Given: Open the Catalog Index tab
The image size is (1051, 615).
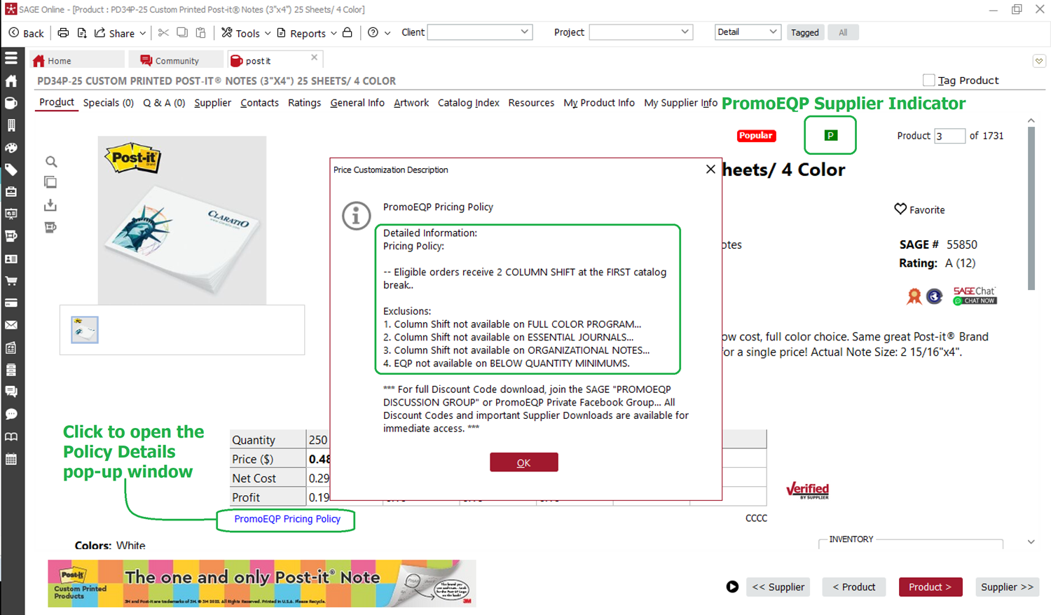Looking at the screenshot, I should click(469, 103).
